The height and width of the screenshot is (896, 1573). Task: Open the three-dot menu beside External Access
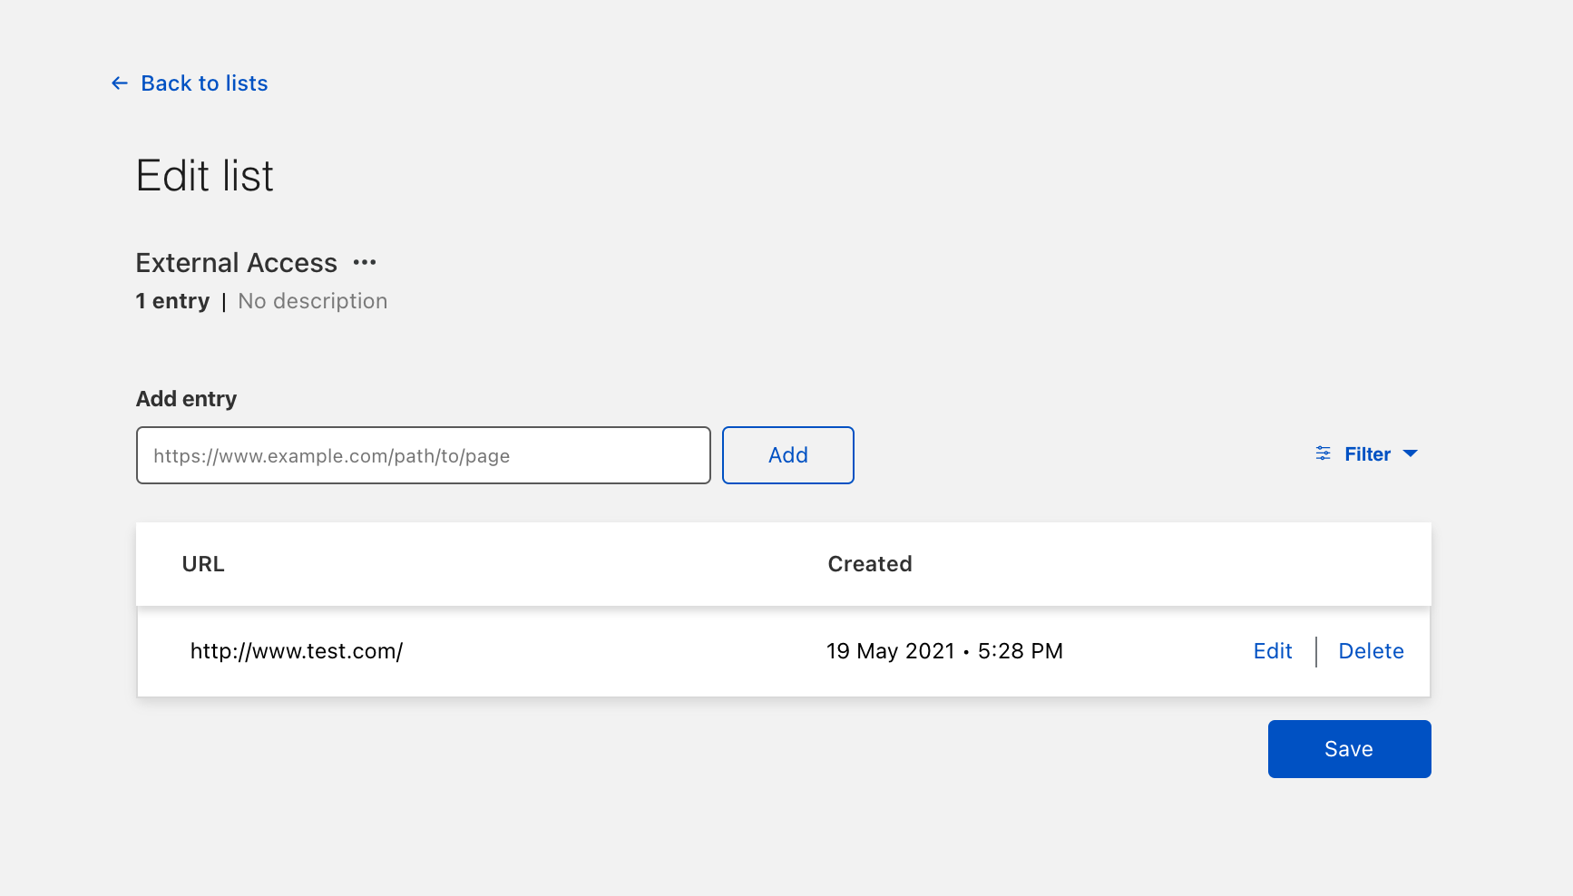click(365, 262)
